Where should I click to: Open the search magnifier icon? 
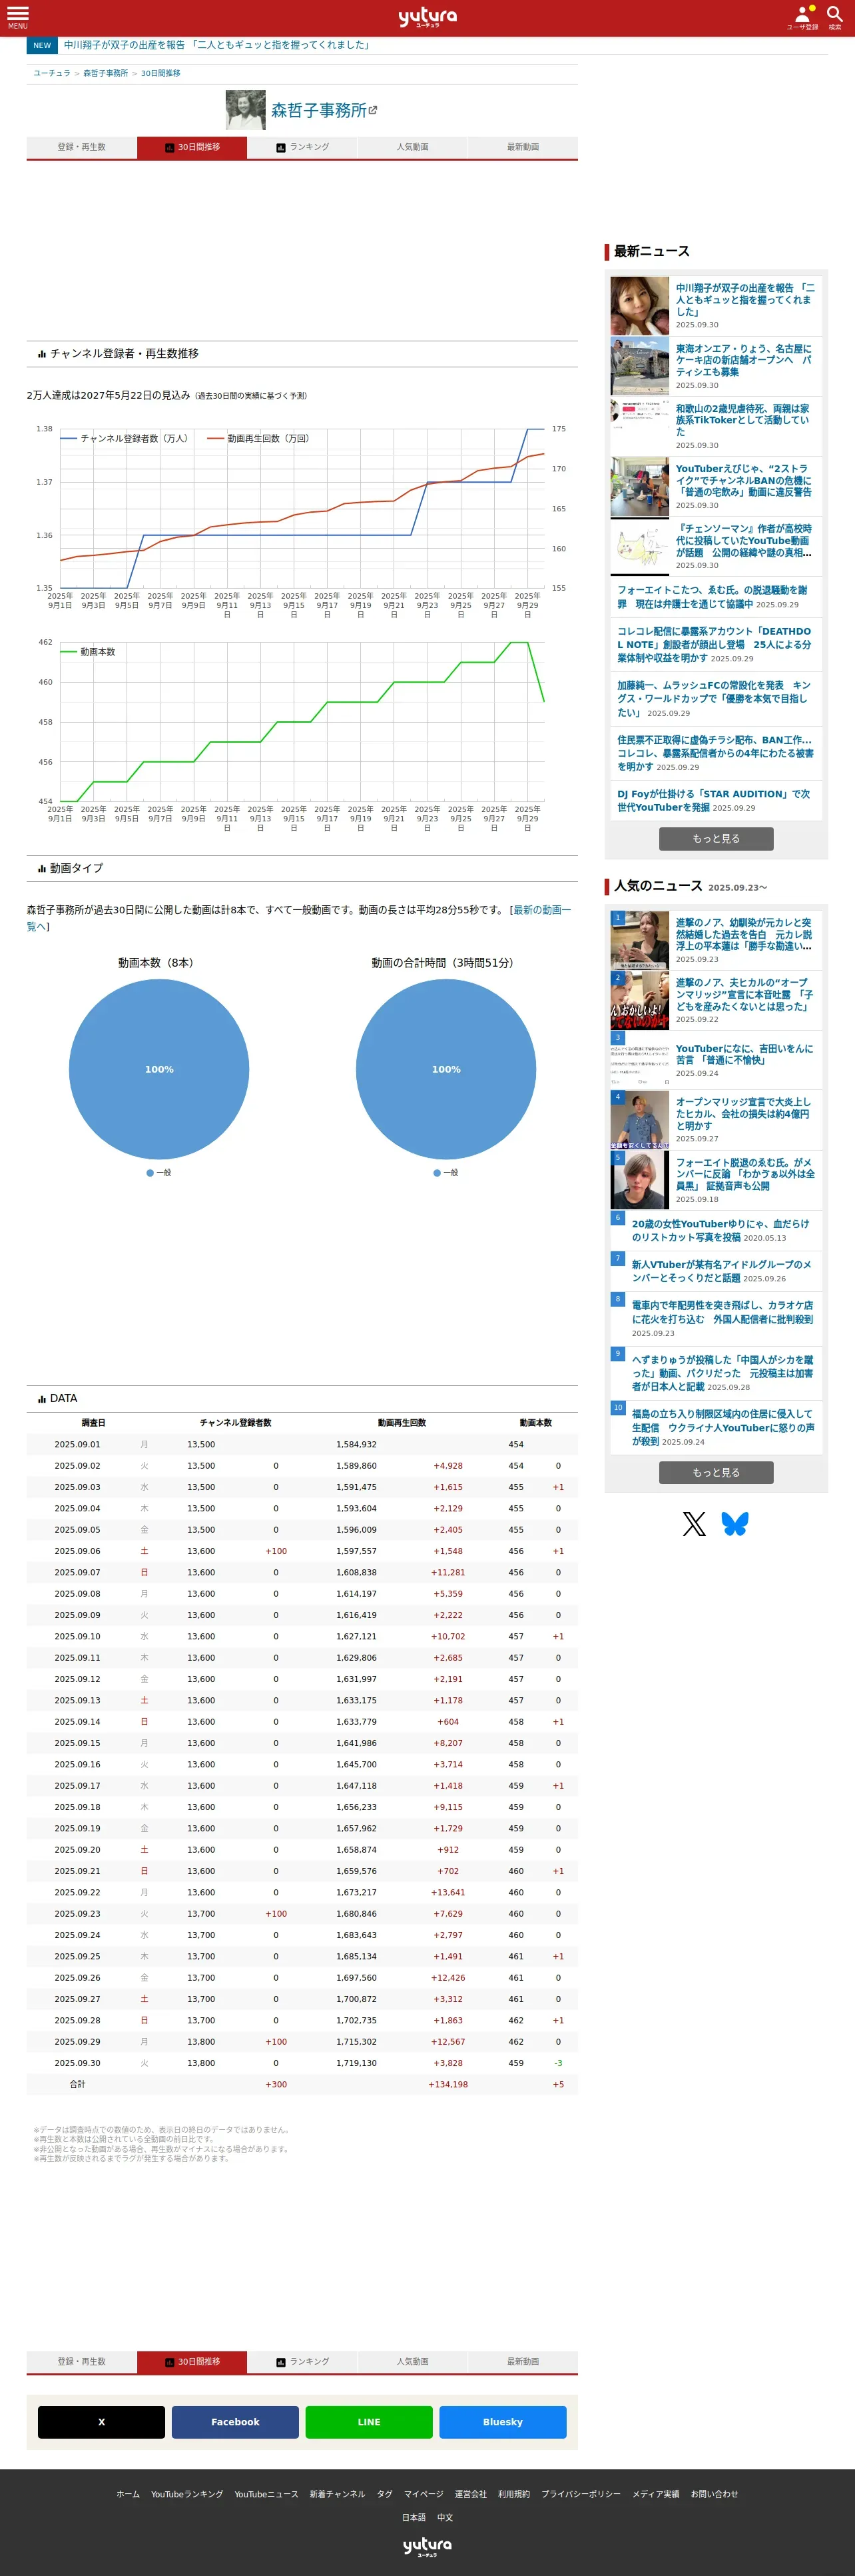pos(835,17)
